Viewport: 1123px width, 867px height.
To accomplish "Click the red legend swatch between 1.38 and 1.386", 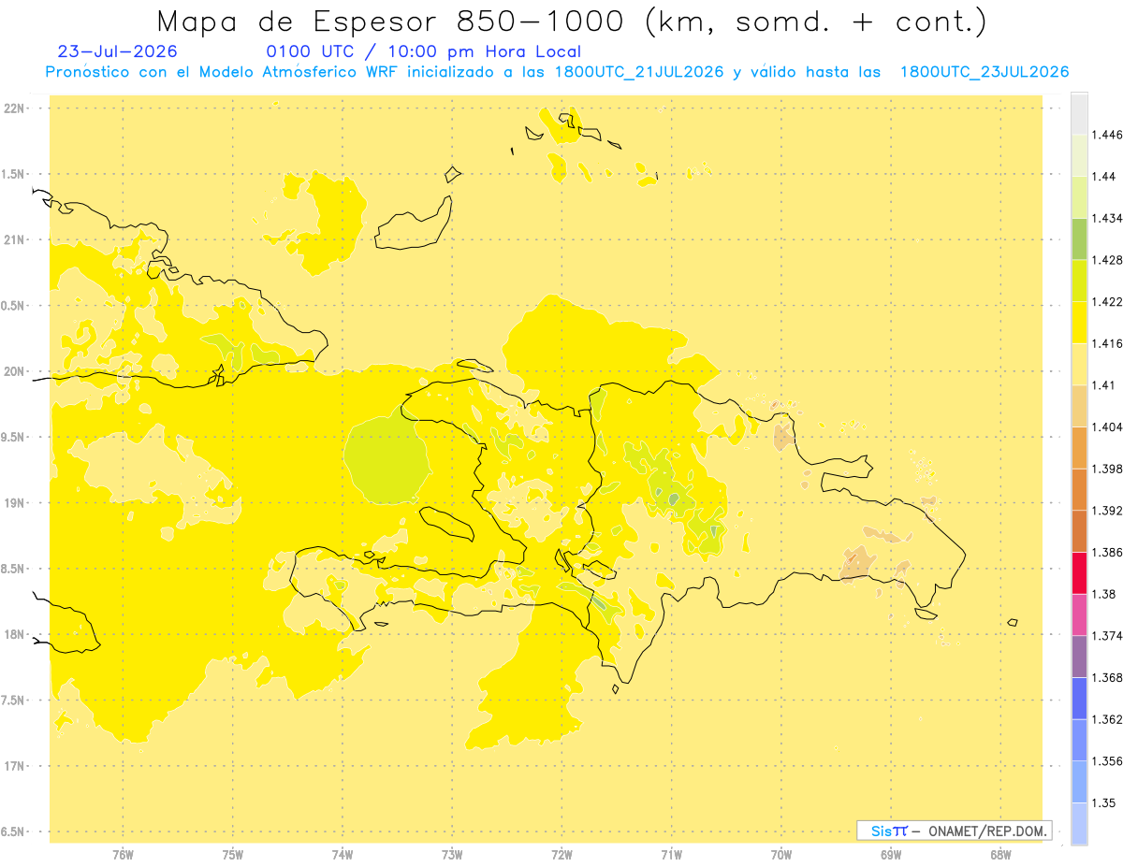I will point(1079,572).
